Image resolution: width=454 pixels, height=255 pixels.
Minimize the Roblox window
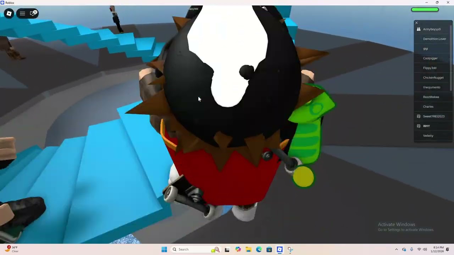click(x=426, y=2)
